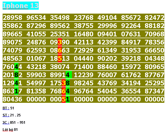Click the number 66650

(154, 50)
